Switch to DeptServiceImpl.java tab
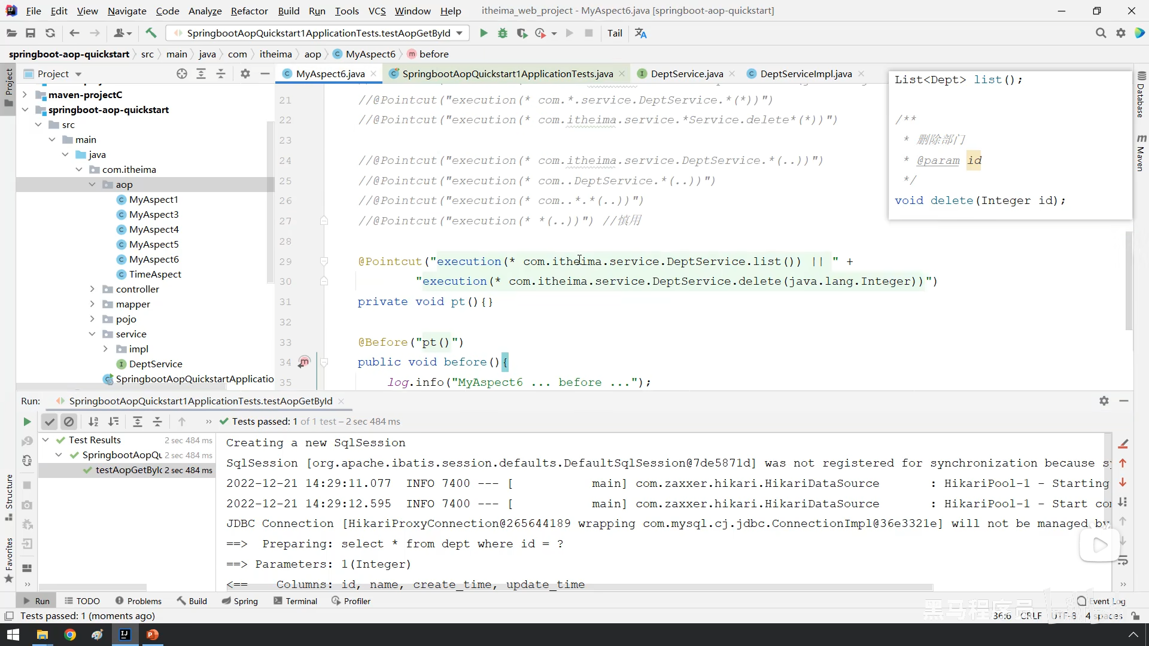 805,74
